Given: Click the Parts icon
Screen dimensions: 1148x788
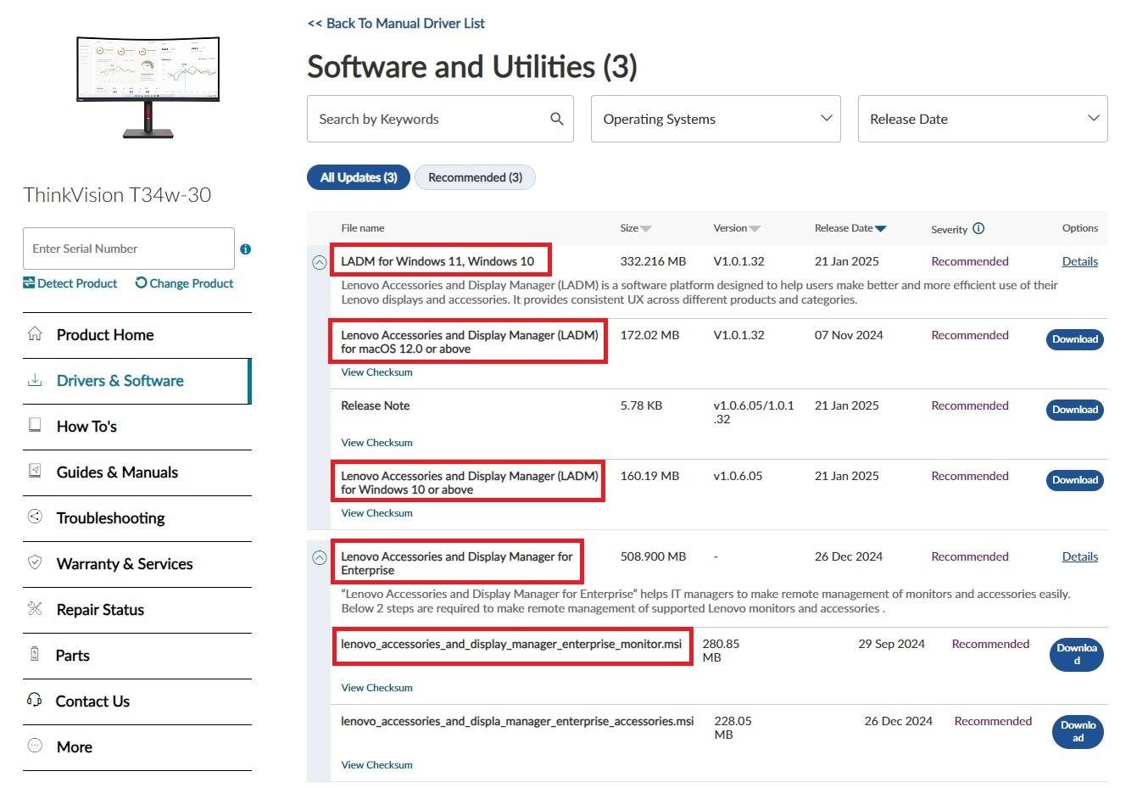Looking at the screenshot, I should [35, 654].
